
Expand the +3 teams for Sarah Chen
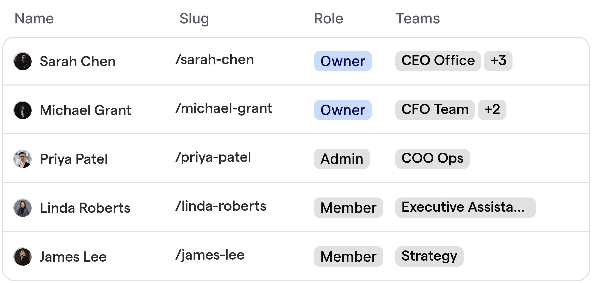[498, 61]
